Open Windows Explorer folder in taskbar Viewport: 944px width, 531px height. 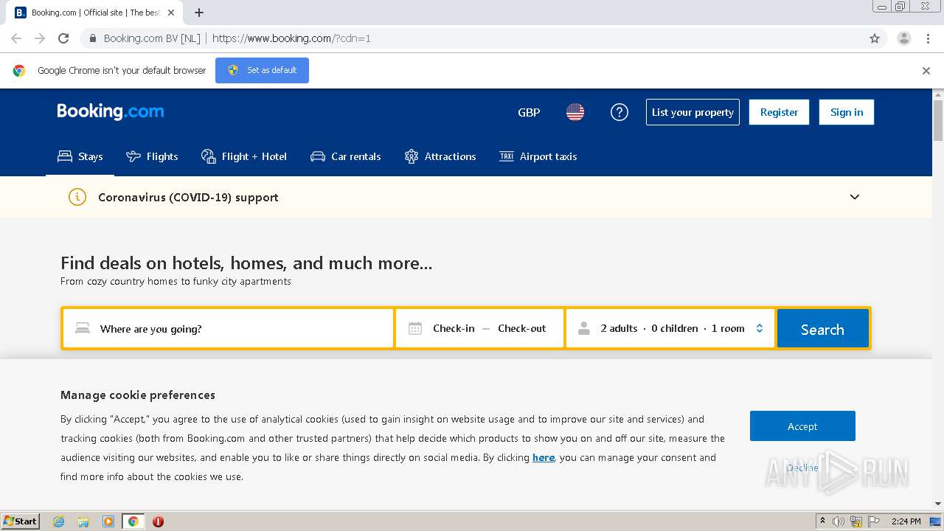tap(83, 521)
